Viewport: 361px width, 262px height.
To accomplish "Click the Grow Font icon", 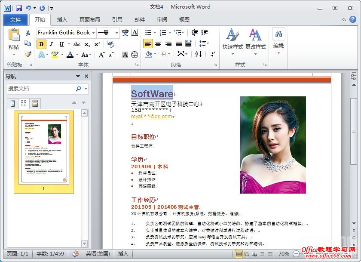I will (x=101, y=55).
